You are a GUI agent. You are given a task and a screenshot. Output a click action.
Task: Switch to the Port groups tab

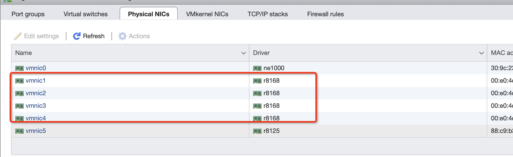pos(28,14)
